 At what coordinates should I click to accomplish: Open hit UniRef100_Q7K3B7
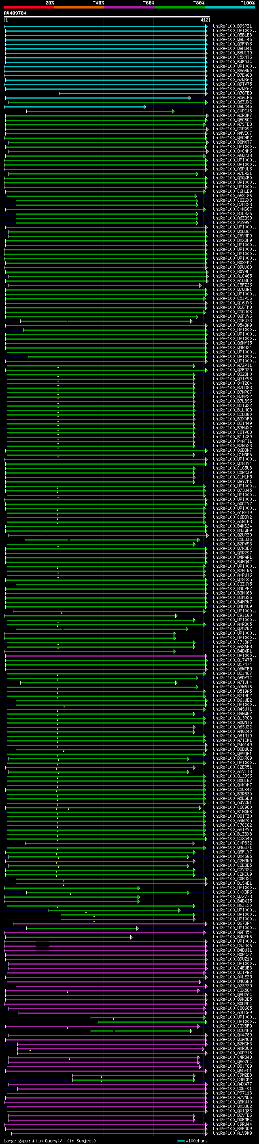click(x=232, y=549)
